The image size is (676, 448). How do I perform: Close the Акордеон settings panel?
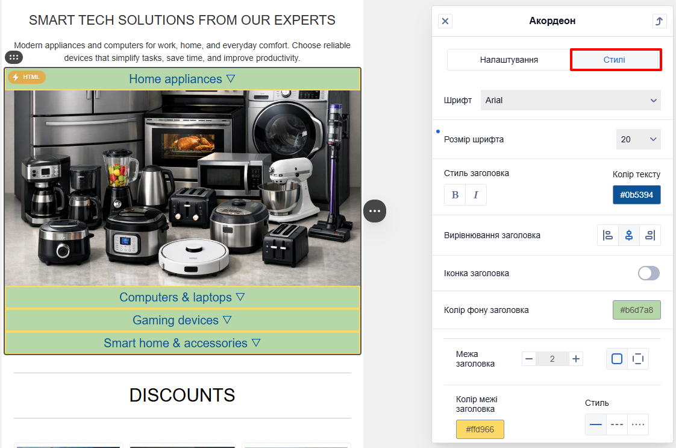[445, 21]
